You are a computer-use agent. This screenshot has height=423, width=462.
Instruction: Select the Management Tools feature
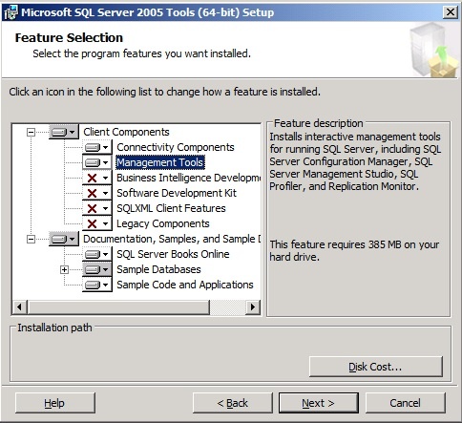[160, 162]
